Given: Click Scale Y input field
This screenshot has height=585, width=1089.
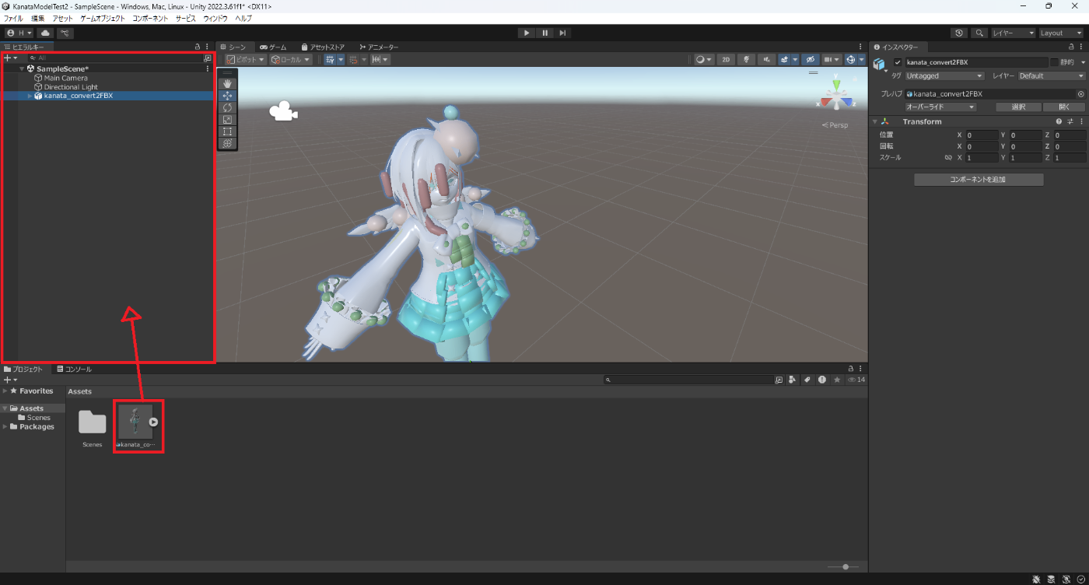Looking at the screenshot, I should coord(1026,158).
